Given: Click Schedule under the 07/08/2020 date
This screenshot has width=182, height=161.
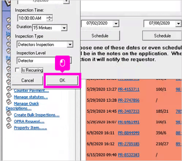Looking at the screenshot, I should click(162, 36).
